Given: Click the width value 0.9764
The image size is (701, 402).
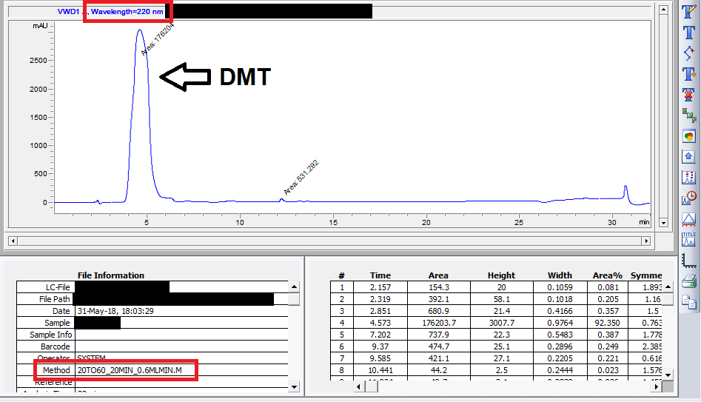Looking at the screenshot, I should click(x=560, y=323).
